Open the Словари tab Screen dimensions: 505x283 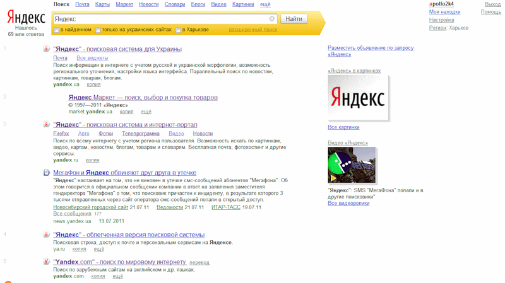tap(175, 4)
